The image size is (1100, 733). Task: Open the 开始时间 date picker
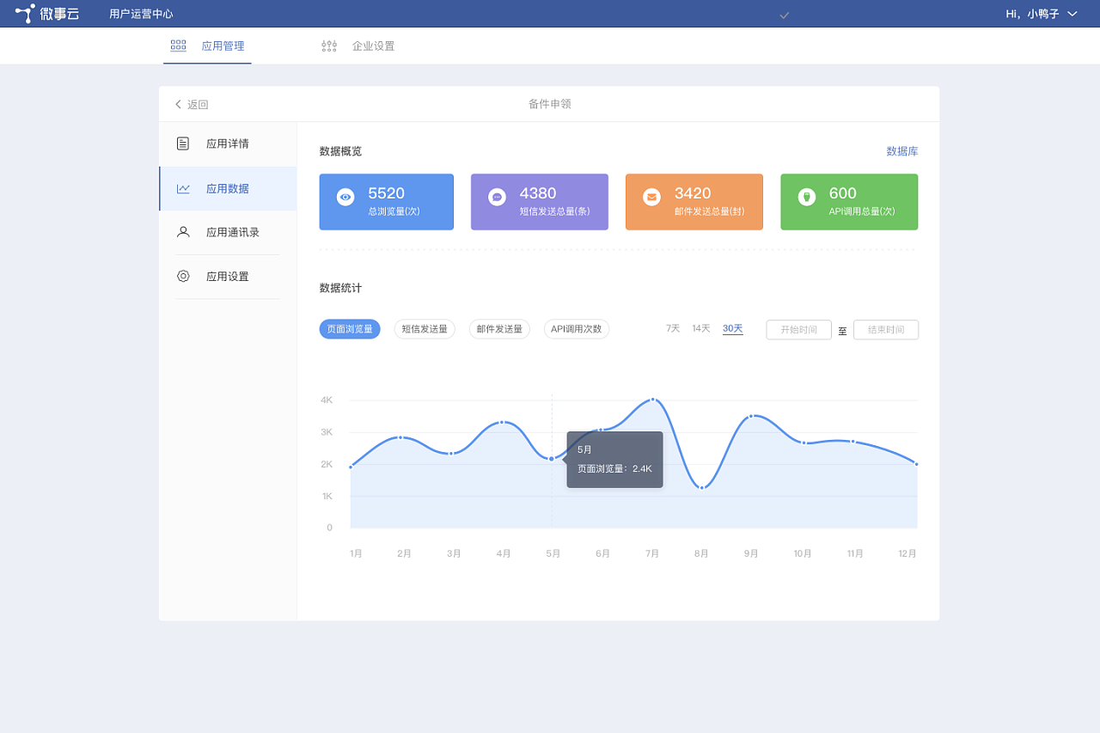click(798, 329)
